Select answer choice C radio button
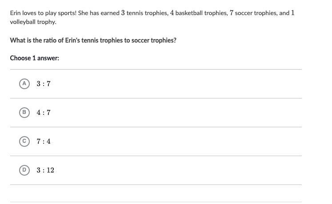Viewport: 332px width, 204px height. tap(24, 141)
